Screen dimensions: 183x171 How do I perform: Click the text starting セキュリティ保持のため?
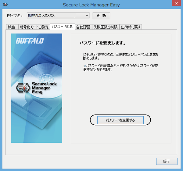[x=120, y=56]
